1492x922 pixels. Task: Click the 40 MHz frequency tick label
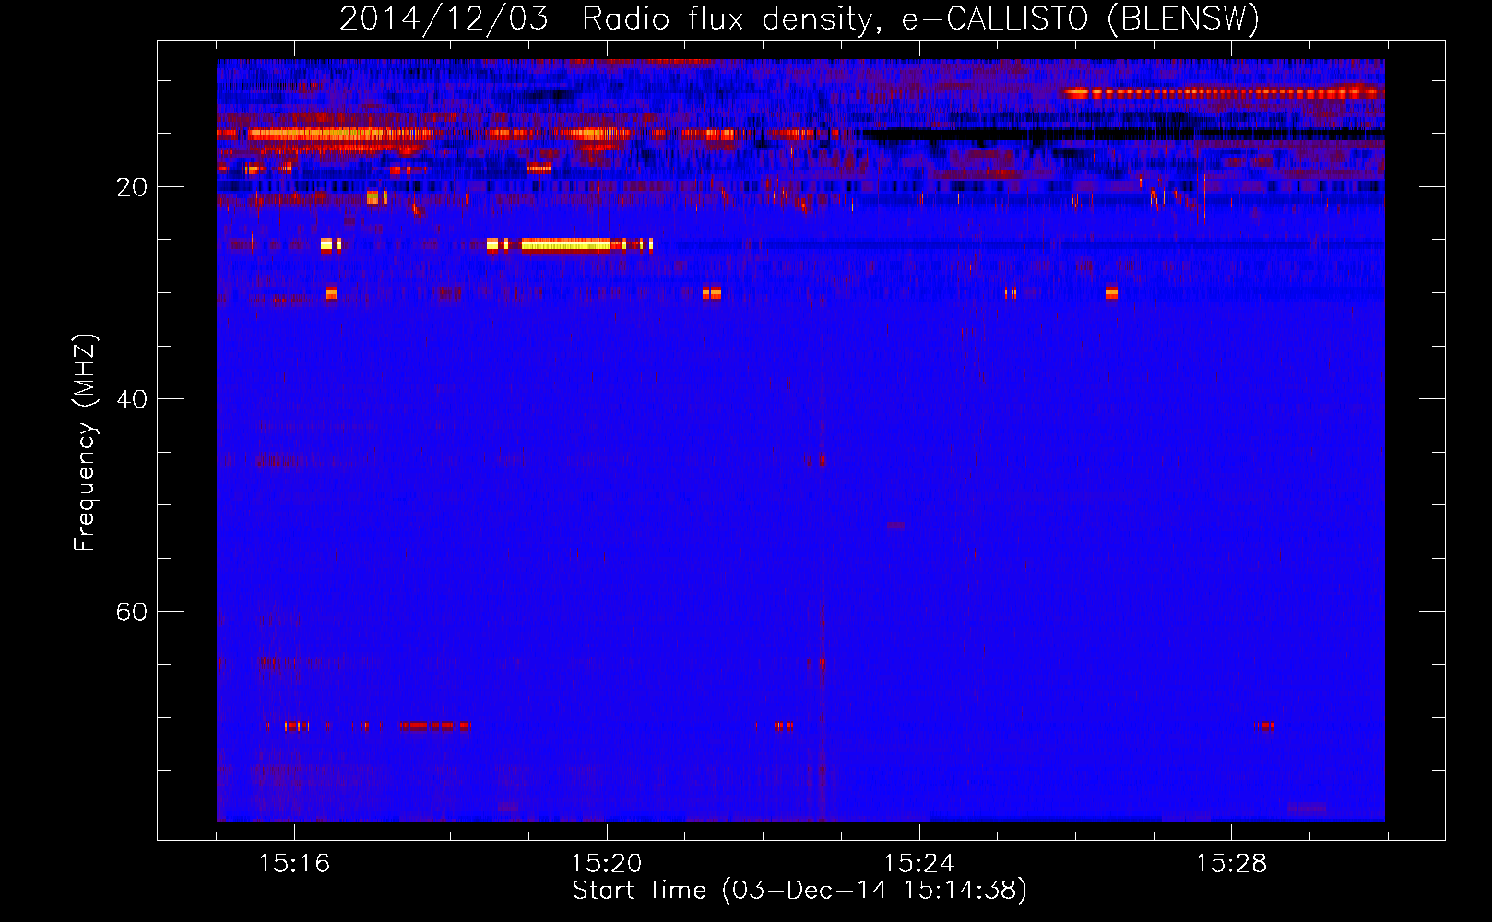(x=132, y=399)
